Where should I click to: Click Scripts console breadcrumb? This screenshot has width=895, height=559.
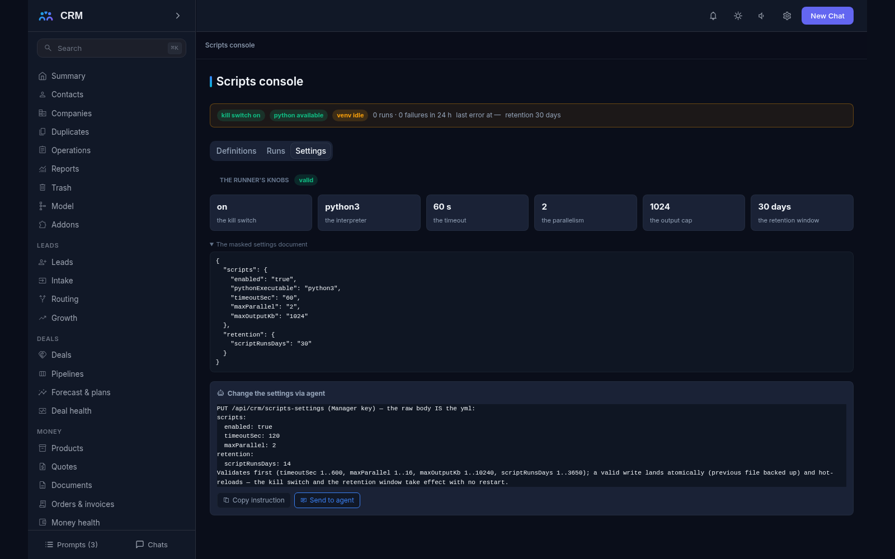[230, 45]
